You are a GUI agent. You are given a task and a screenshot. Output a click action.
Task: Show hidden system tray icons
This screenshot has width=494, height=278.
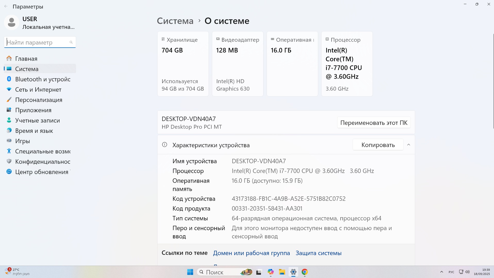(x=441, y=272)
